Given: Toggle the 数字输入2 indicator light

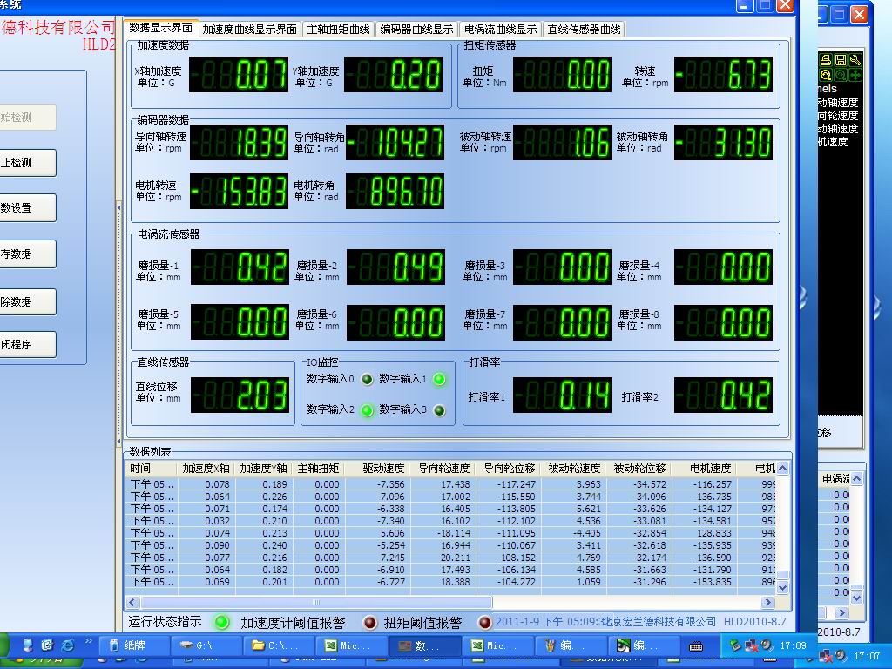Looking at the screenshot, I should 367,409.
